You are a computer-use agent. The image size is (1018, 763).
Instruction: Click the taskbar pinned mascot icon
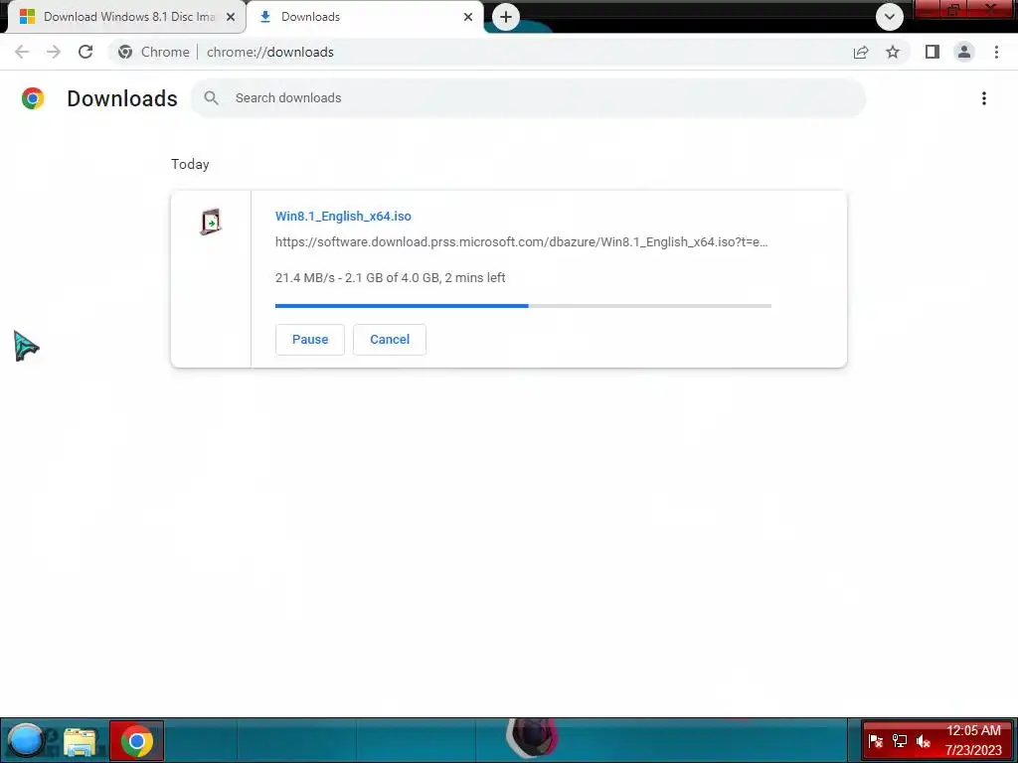point(532,738)
